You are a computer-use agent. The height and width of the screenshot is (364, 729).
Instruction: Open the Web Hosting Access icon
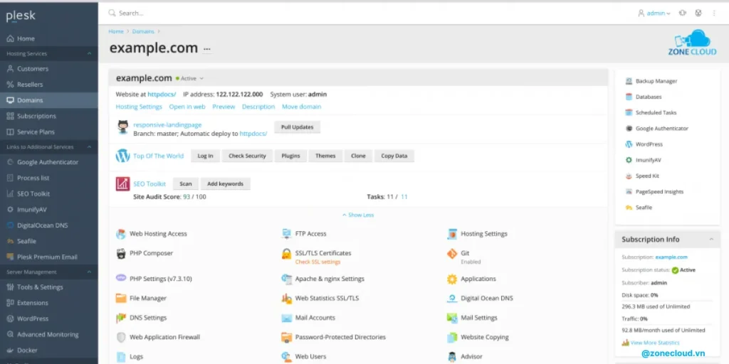(x=121, y=234)
